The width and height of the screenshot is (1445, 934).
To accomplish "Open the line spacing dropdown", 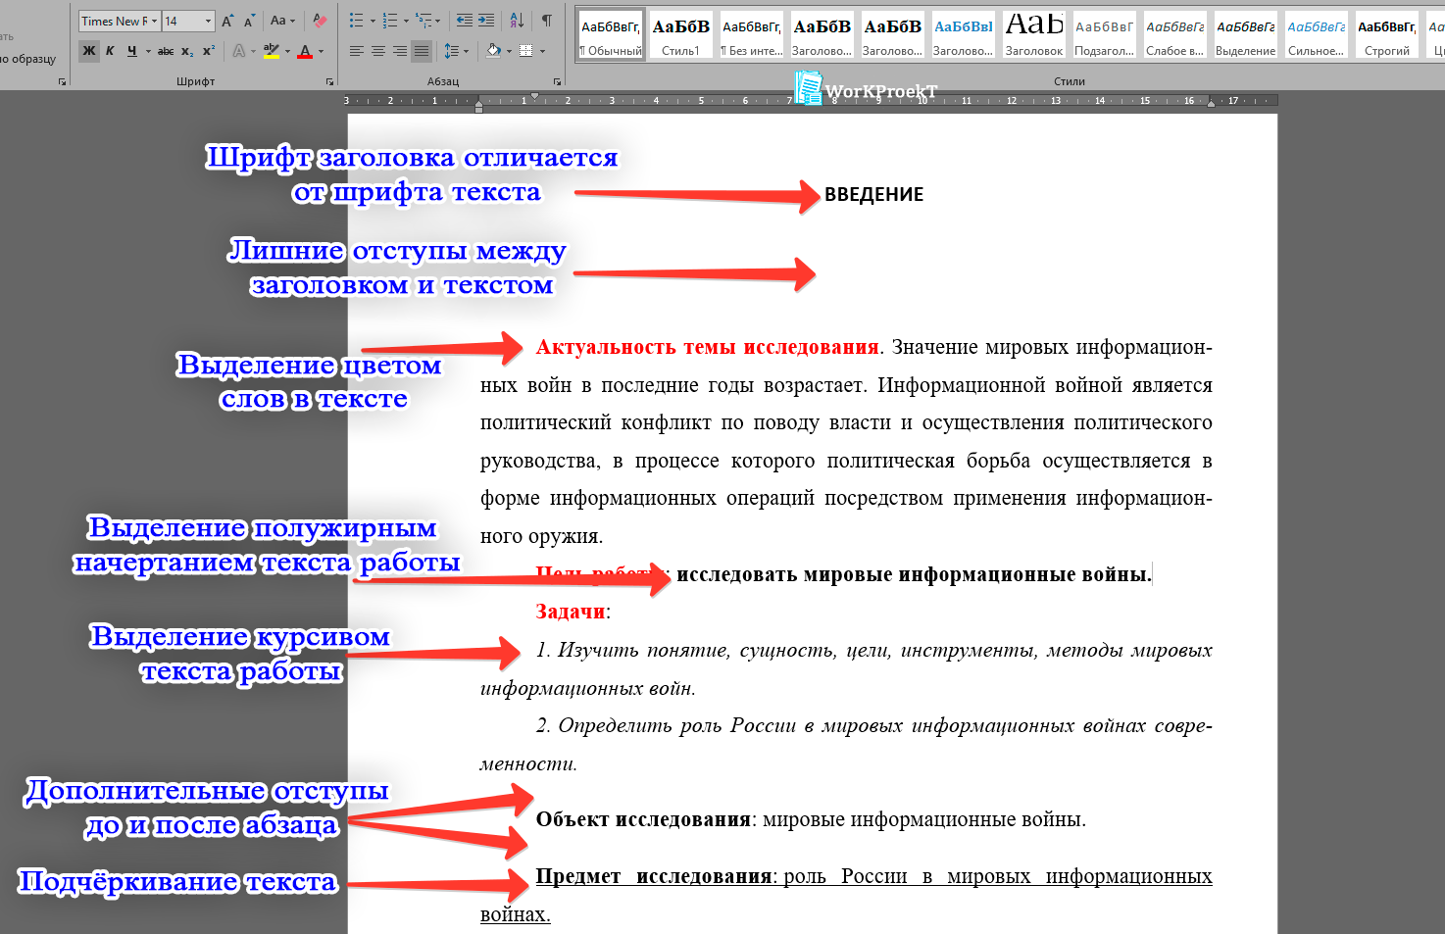I will click(467, 51).
